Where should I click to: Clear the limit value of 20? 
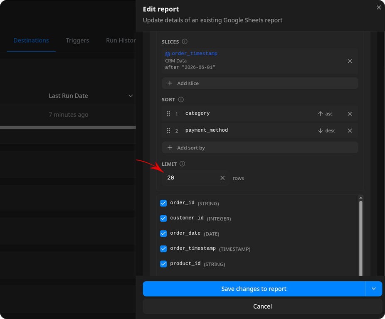pos(222,178)
